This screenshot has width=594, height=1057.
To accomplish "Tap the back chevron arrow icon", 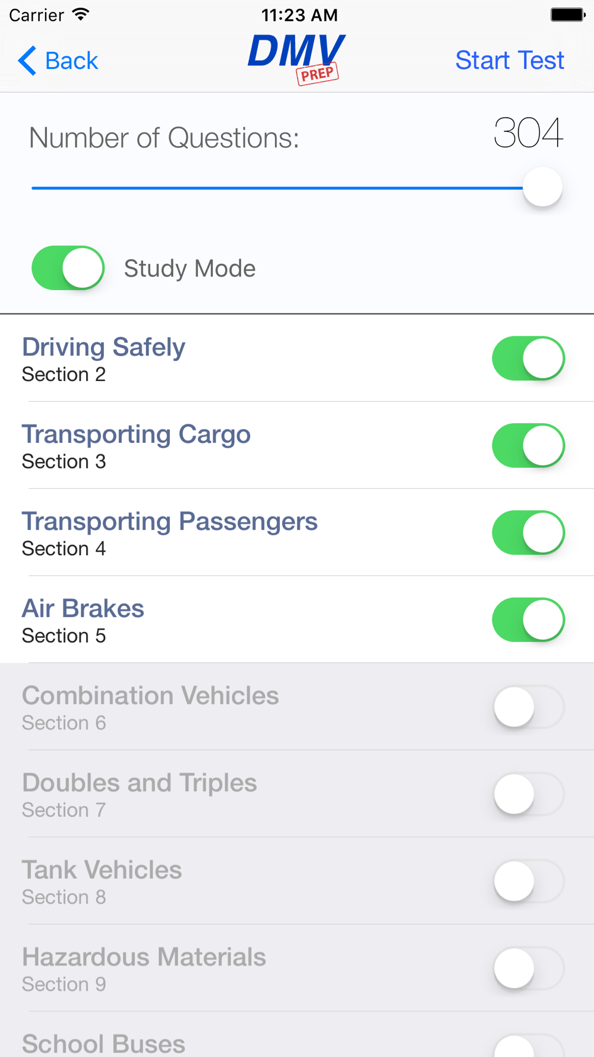I will point(27,61).
